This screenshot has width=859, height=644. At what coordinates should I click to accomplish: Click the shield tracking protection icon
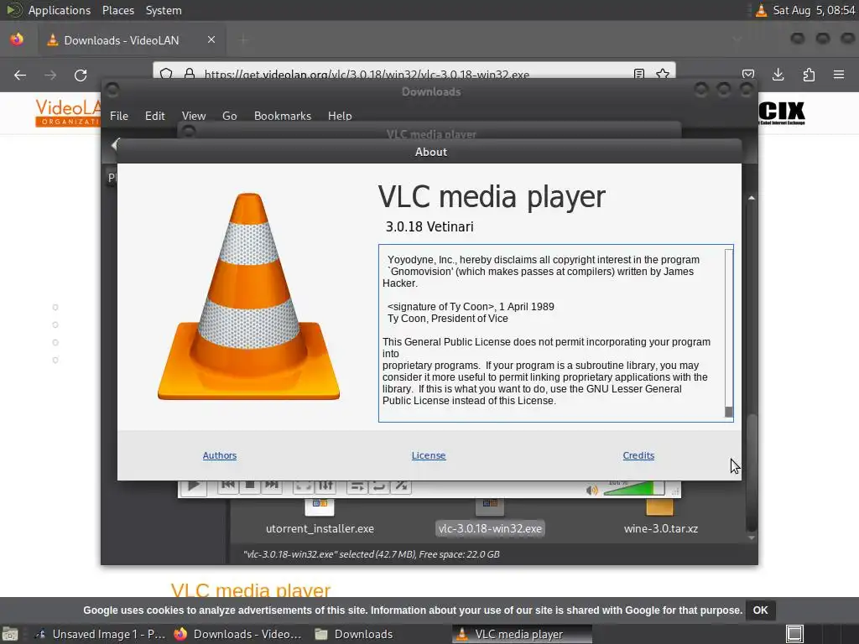click(167, 75)
